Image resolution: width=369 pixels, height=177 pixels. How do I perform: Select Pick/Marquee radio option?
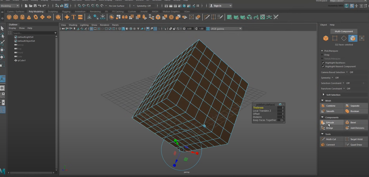pos(322,51)
